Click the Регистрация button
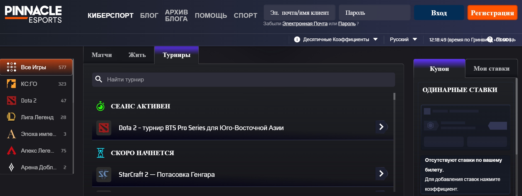This screenshot has height=196, width=522. click(x=492, y=12)
